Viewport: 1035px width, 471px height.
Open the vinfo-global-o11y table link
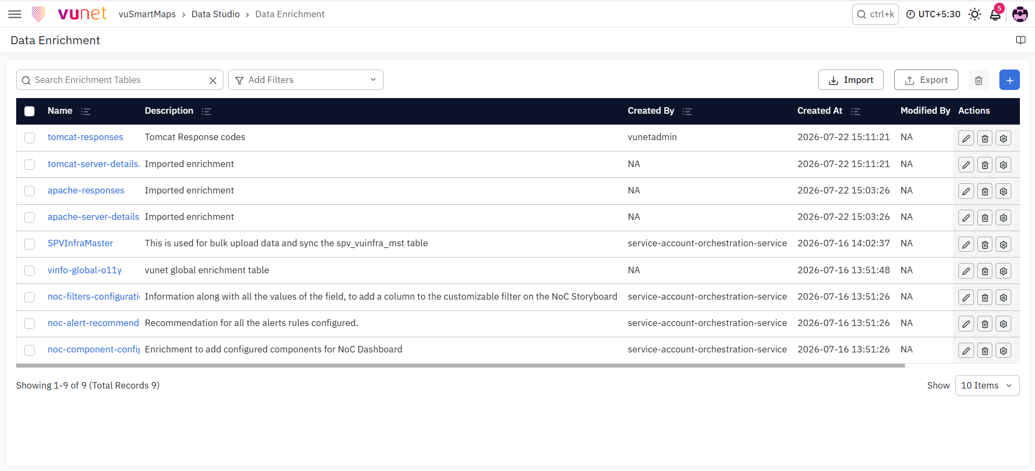coord(85,270)
